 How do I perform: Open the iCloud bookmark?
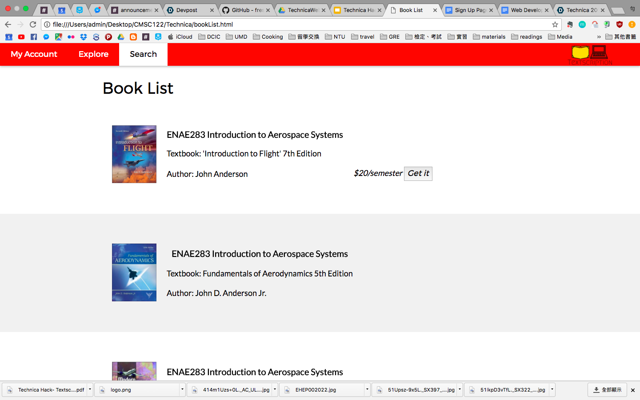(x=180, y=37)
